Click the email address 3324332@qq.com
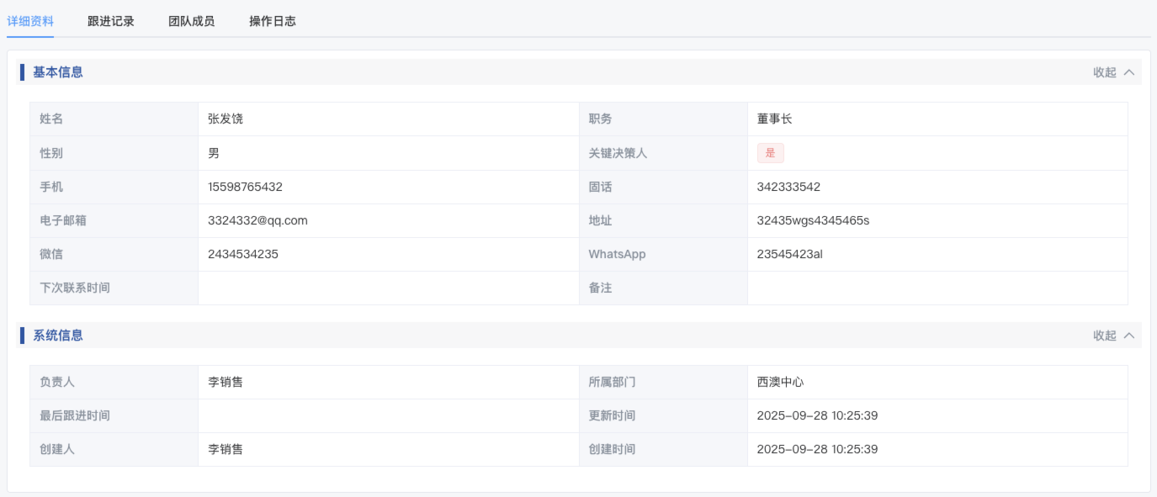This screenshot has height=497, width=1157. coord(257,220)
